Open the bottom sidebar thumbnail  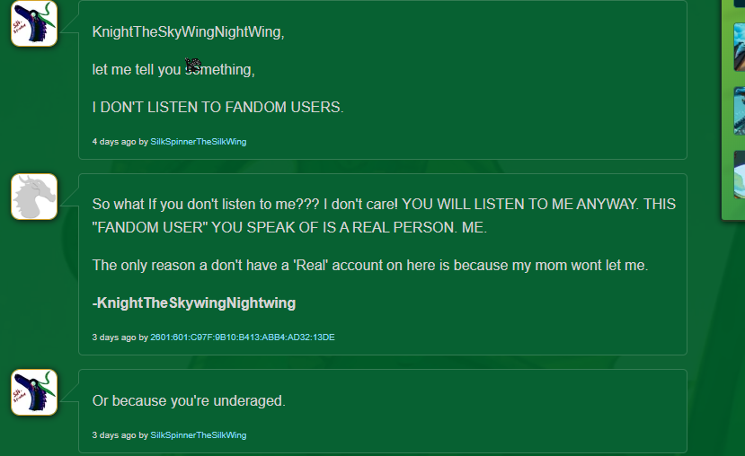point(739,174)
